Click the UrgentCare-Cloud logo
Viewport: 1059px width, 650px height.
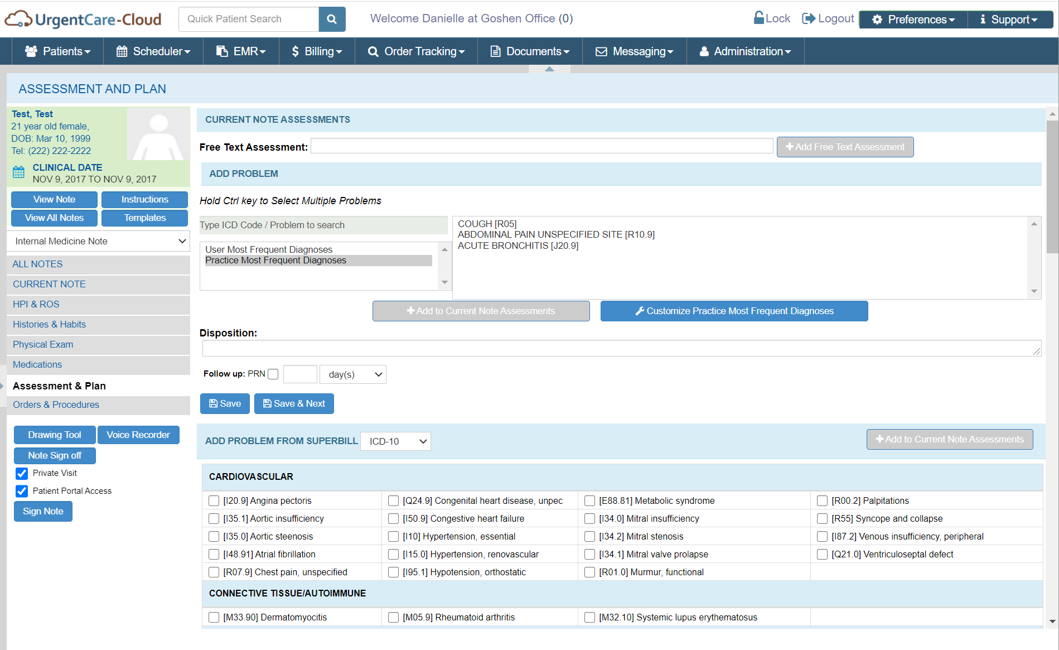(83, 18)
